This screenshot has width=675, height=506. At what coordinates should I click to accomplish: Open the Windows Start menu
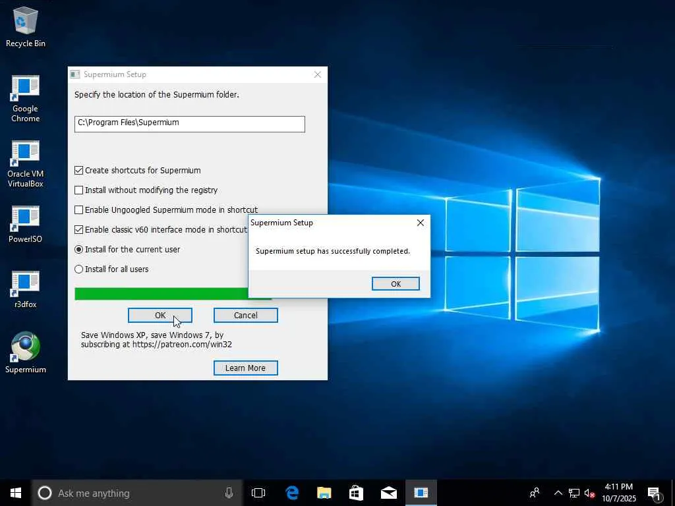pyautogui.click(x=16, y=493)
